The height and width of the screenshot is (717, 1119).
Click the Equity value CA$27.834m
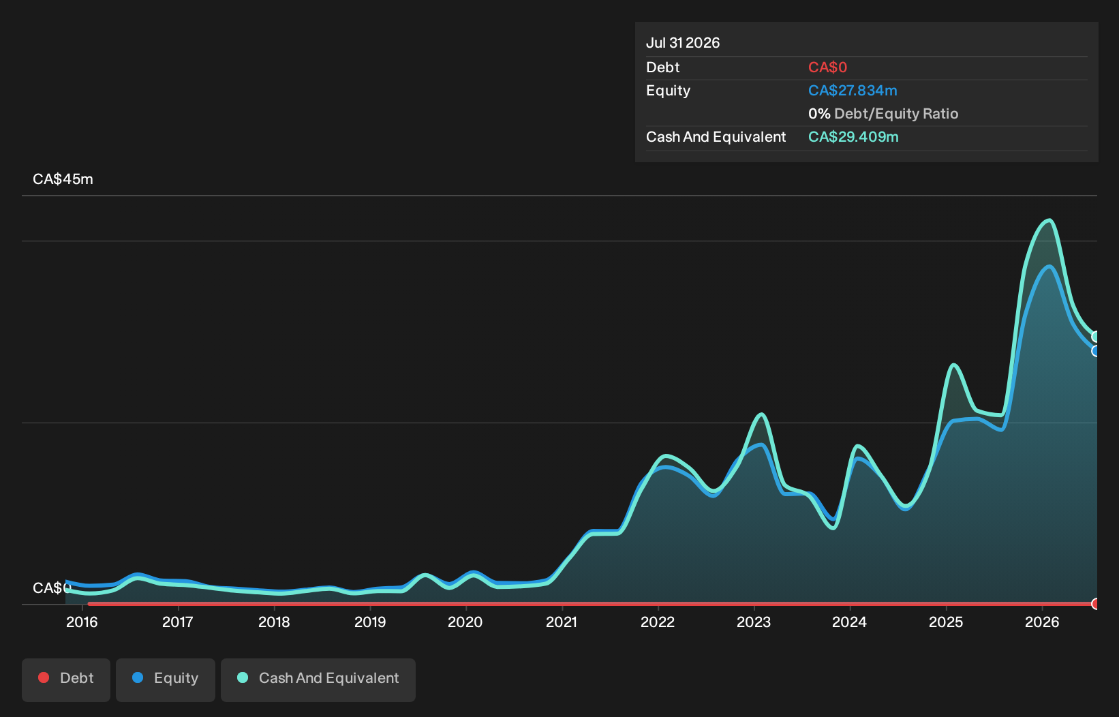(853, 91)
